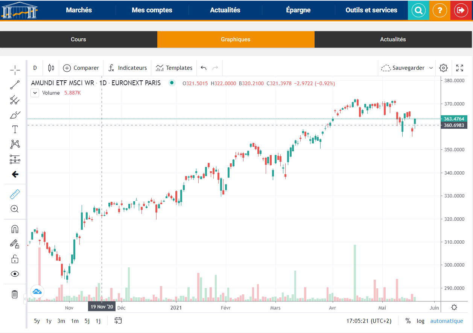The width and height of the screenshot is (473, 333).
Task: Click the 19 Nov '20 date marker
Action: pos(102,307)
